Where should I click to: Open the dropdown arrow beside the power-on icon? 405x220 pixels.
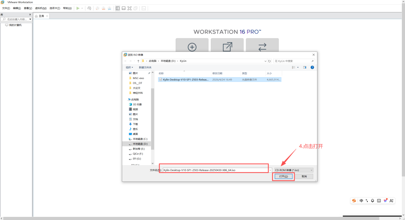pyautogui.click(x=82, y=8)
